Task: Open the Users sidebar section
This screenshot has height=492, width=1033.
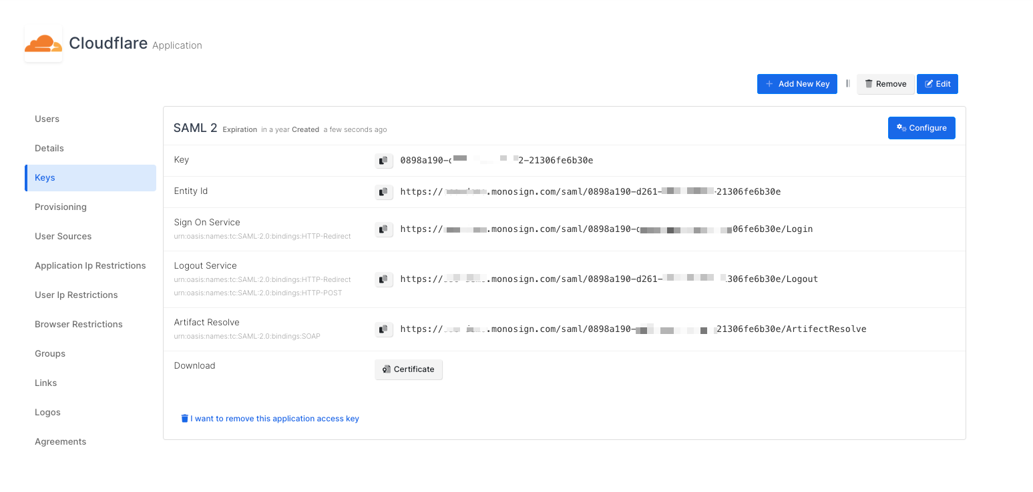Action: tap(47, 119)
